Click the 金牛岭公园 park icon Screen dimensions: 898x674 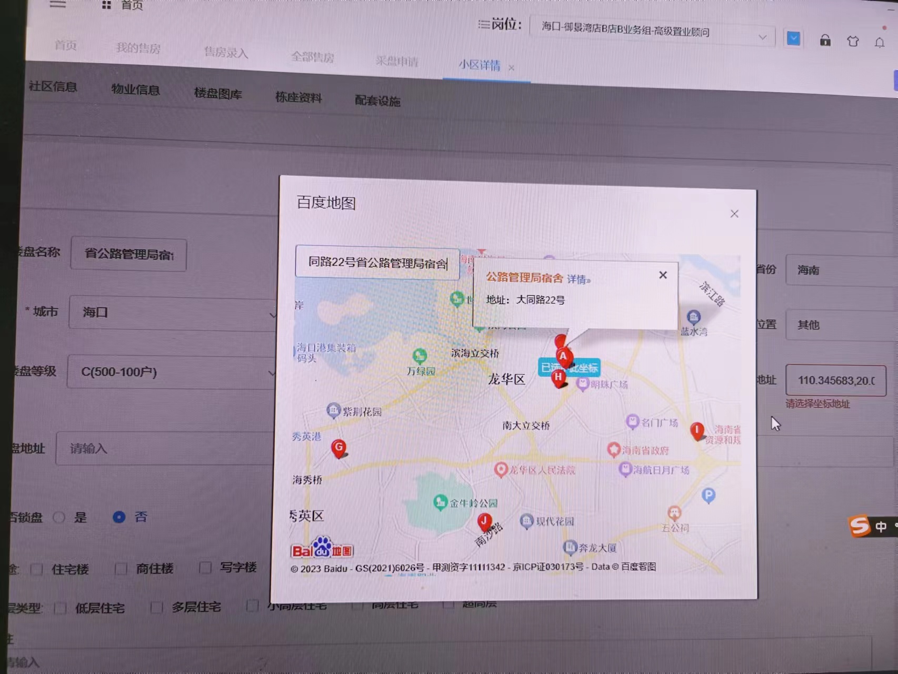point(440,502)
